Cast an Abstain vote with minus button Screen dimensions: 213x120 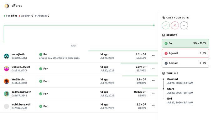(184, 25)
